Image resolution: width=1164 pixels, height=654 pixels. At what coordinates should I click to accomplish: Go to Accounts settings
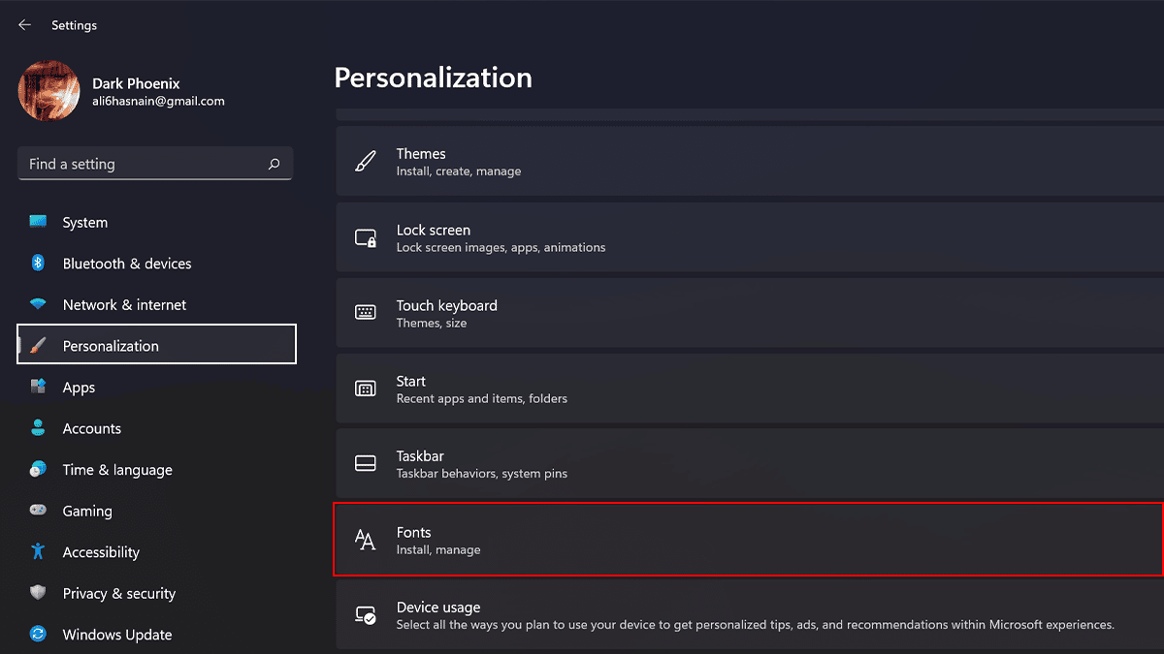pos(92,428)
